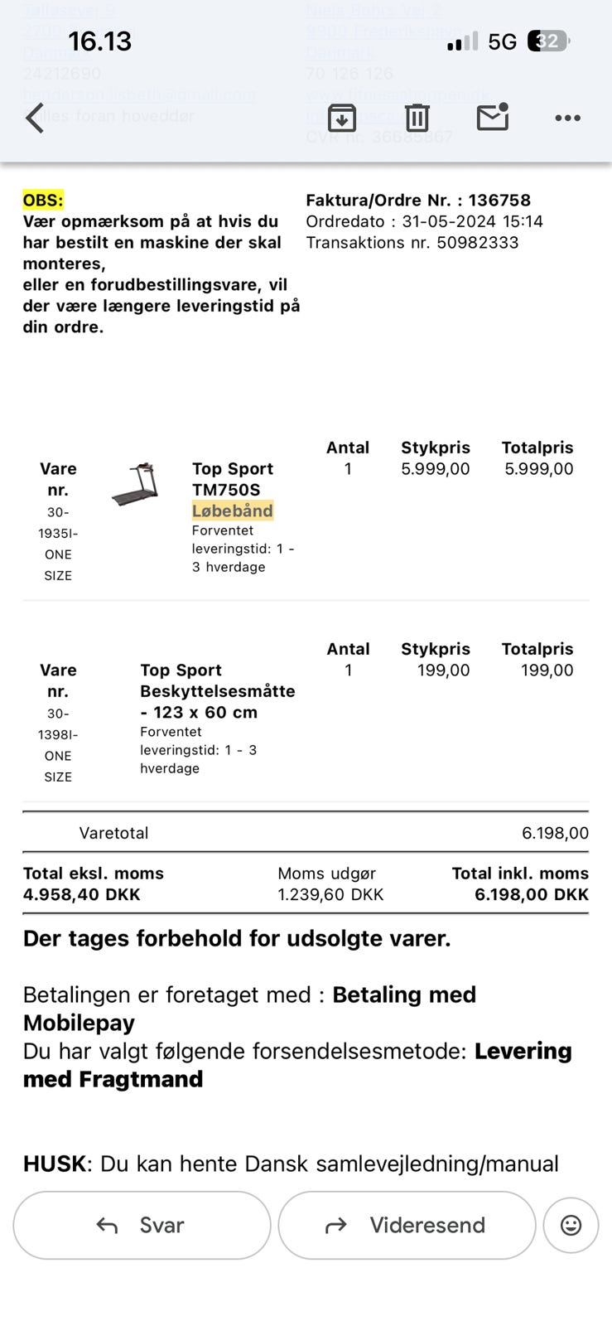Viewport: 612px width, 1326px height.
Task: Forward the email with Videresend
Action: [x=407, y=1225]
